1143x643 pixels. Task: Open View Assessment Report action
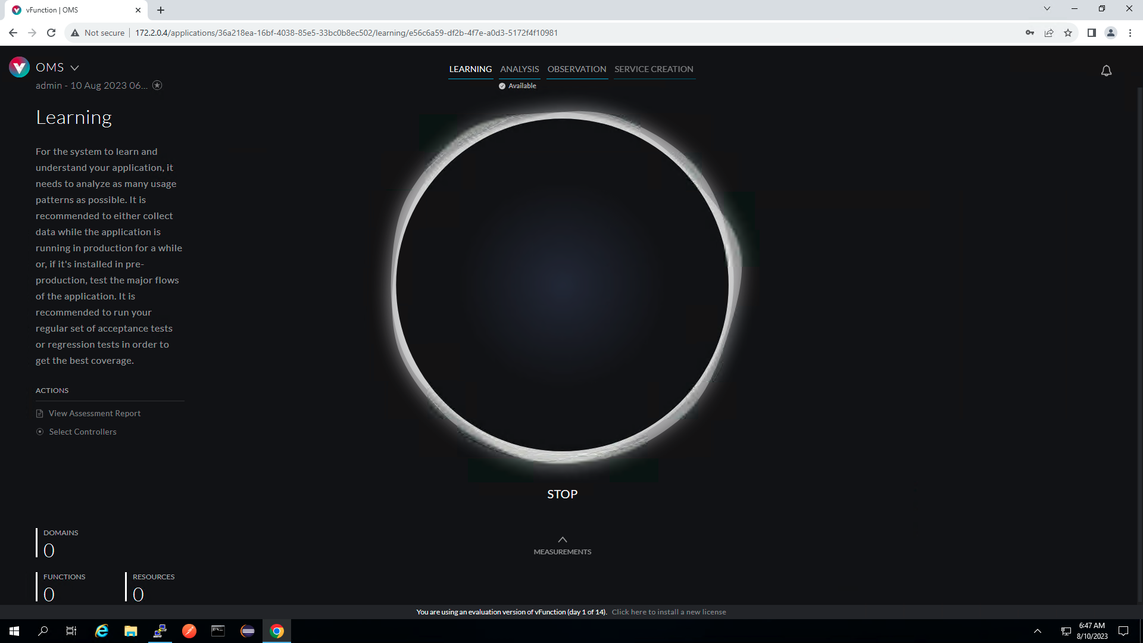click(94, 413)
